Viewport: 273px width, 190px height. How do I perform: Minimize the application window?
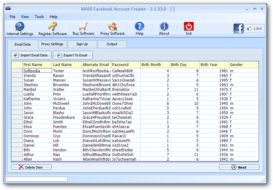pos(247,9)
